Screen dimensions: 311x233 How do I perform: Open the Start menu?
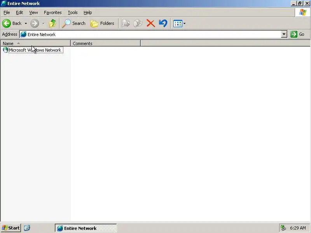pos(10,228)
